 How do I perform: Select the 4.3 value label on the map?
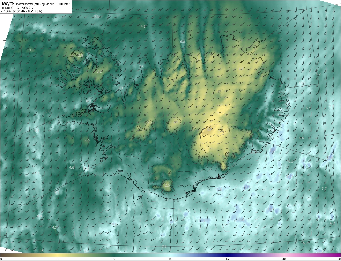[55, 227]
